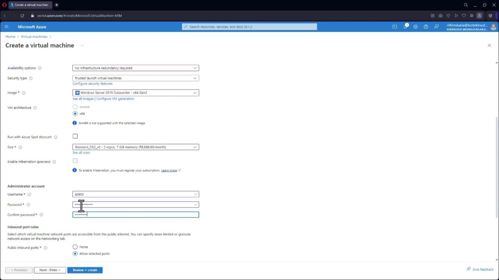Viewport: 499px width, 280px height.
Task: Click the page vertical scrollbar thumb
Action: point(497,167)
